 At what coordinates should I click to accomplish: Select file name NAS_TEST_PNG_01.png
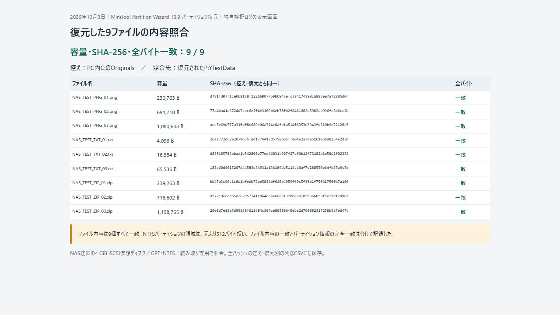tap(94, 98)
